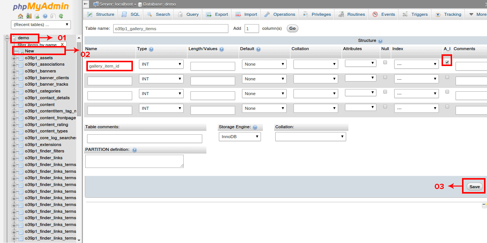Click the Save button
487x243 pixels.
(x=475, y=187)
